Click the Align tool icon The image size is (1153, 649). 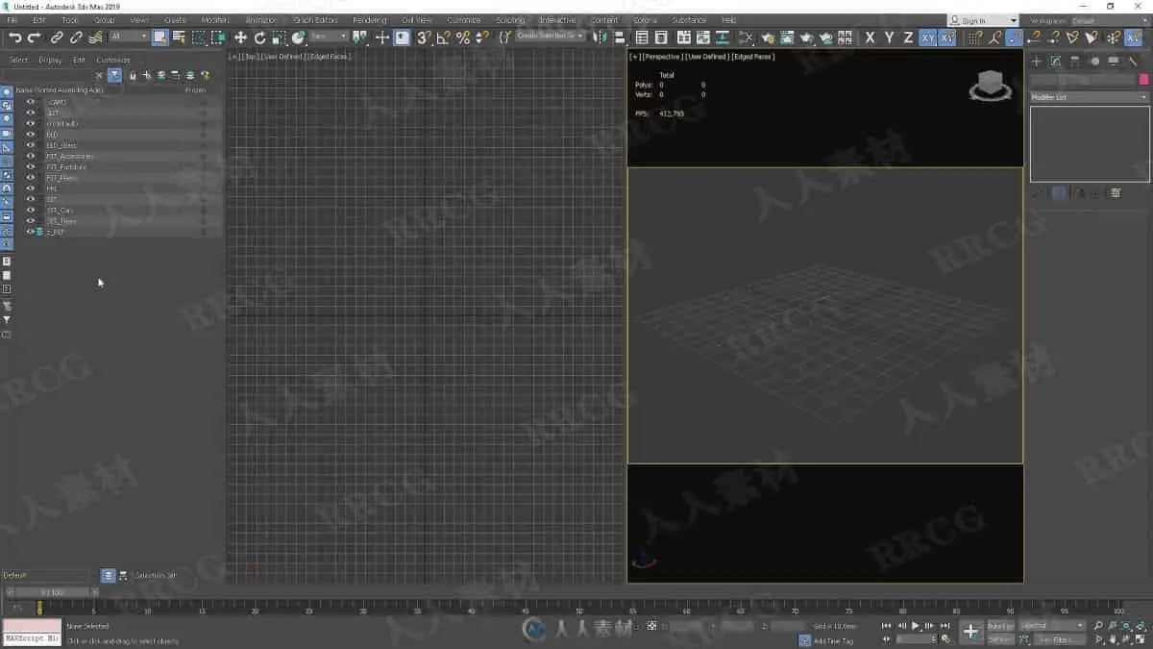(x=620, y=37)
